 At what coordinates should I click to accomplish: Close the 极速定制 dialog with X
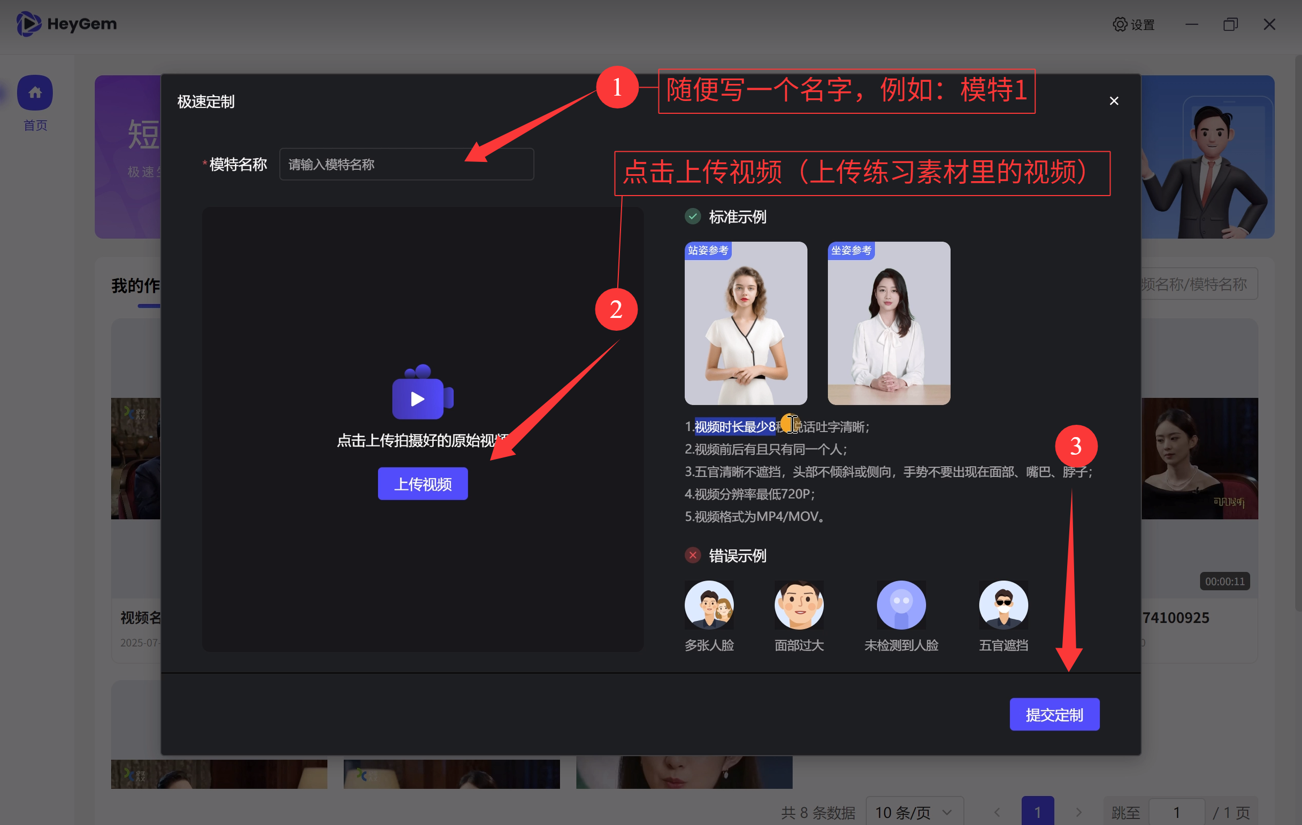[1114, 101]
